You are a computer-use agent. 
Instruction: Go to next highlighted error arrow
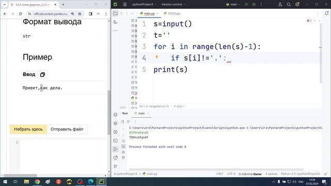319,21
